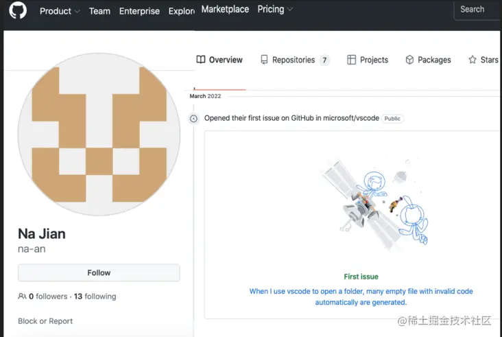
Task: Click the Packages cube icon
Action: pyautogui.click(x=409, y=60)
